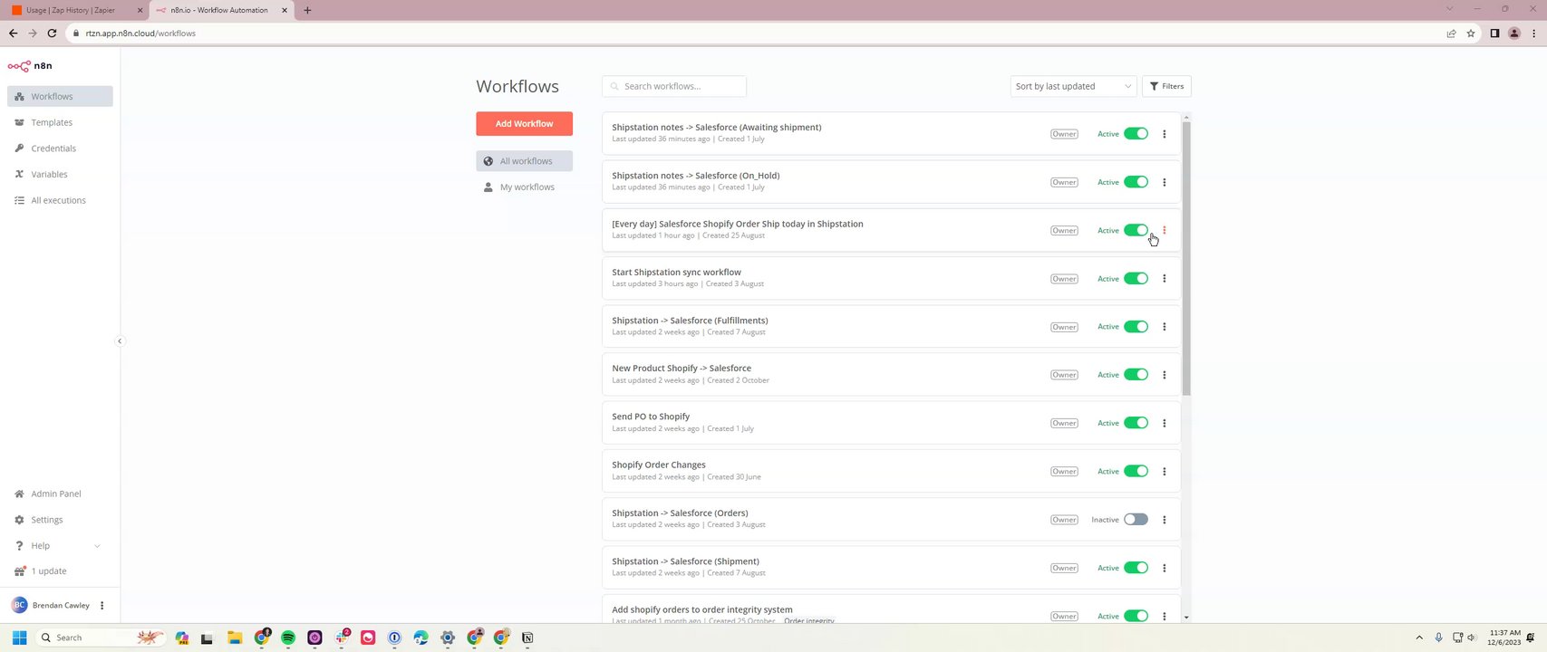Open actions menu for Shopify Order Changes
The width and height of the screenshot is (1547, 652).
click(1165, 471)
